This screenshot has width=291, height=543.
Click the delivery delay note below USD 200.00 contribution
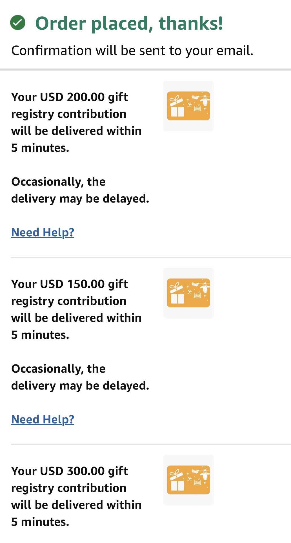80,190
